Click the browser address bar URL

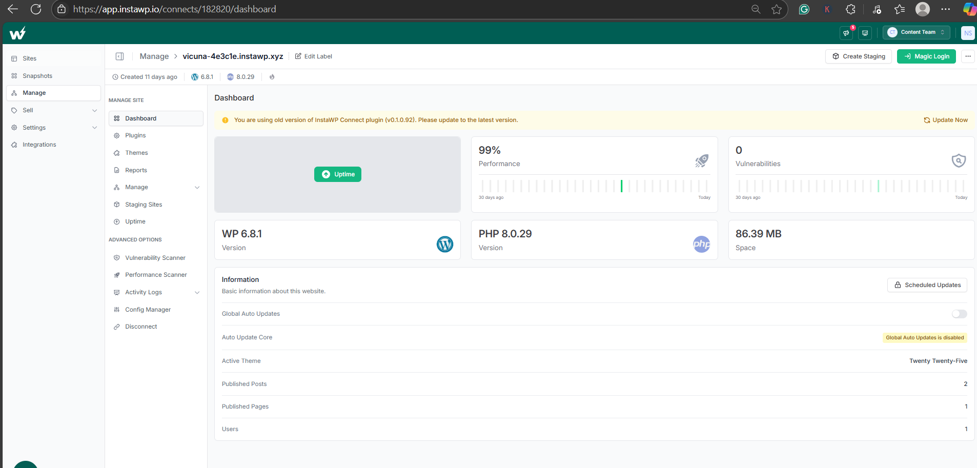pos(174,9)
